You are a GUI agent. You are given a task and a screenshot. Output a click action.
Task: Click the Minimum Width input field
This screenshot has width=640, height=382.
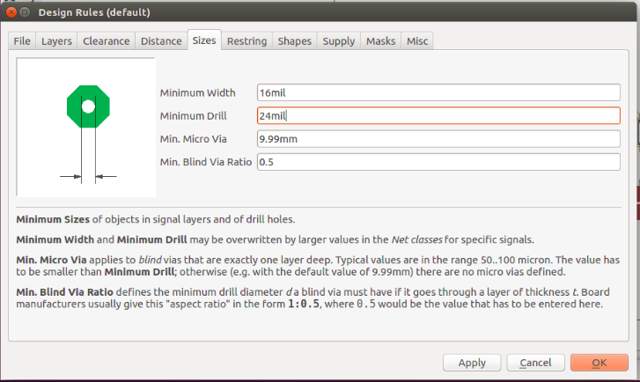coord(438,92)
